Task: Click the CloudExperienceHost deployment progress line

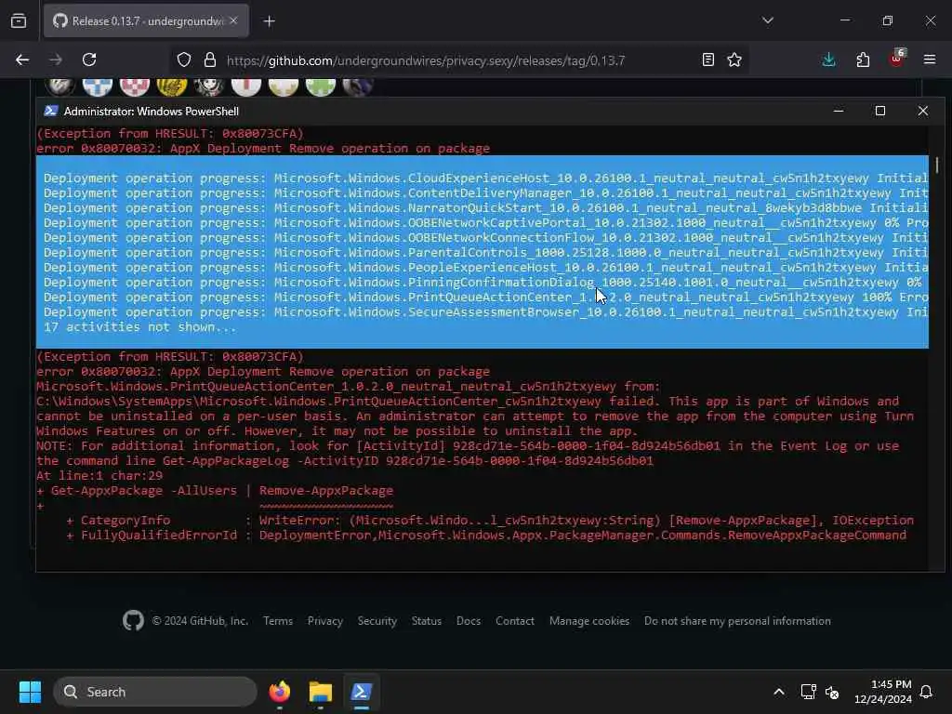Action: tap(485, 178)
